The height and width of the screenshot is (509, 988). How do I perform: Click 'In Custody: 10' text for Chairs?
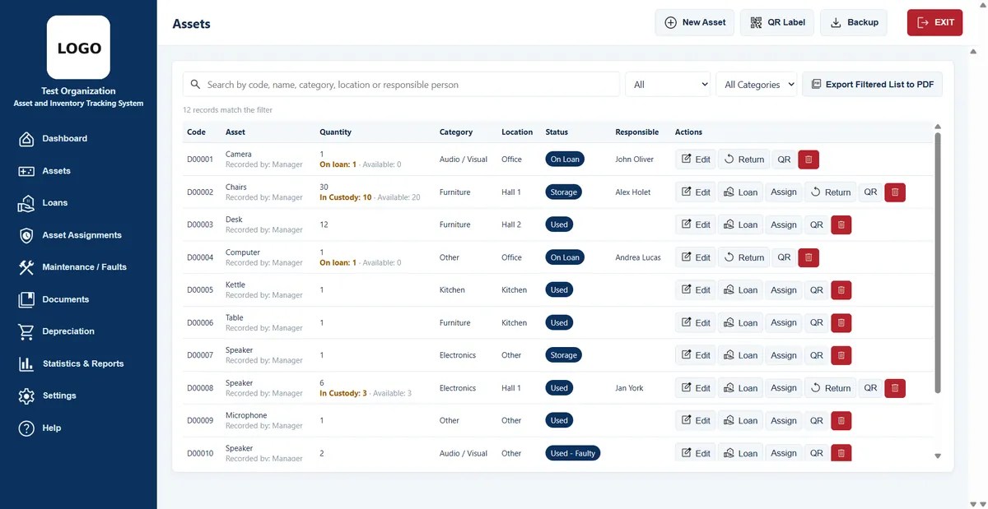click(346, 197)
